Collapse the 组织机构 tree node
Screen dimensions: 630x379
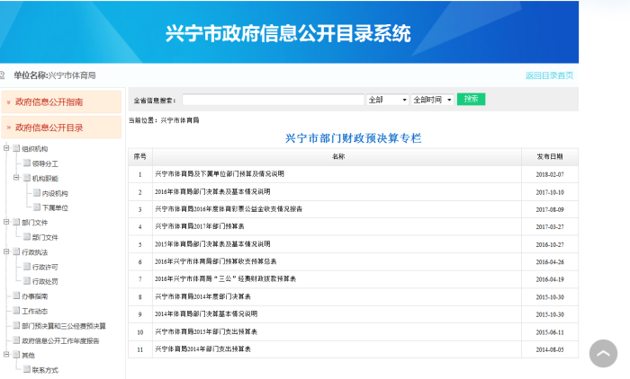pyautogui.click(x=6, y=148)
